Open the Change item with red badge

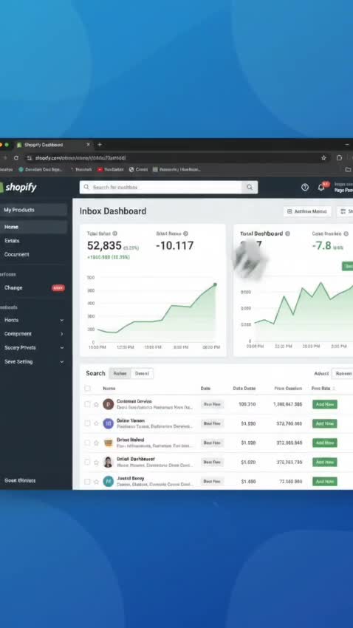tap(34, 287)
